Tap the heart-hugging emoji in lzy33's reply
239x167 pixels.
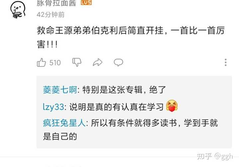(172, 106)
